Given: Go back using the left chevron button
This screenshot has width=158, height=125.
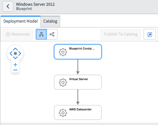Looking at the screenshot, I should pyautogui.click(x=8, y=6).
